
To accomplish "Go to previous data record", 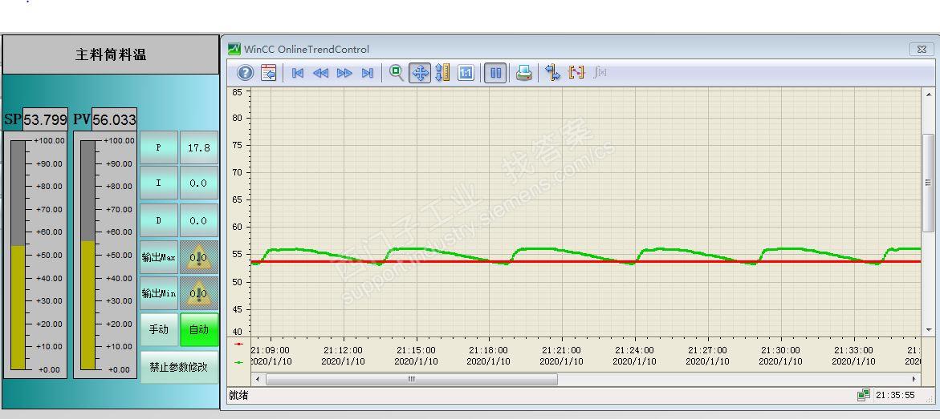I will (x=321, y=73).
